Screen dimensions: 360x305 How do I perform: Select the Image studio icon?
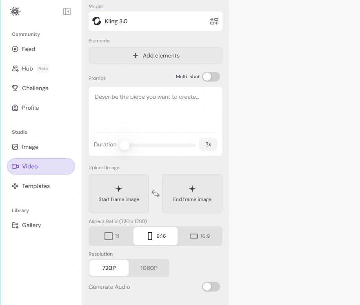click(15, 147)
